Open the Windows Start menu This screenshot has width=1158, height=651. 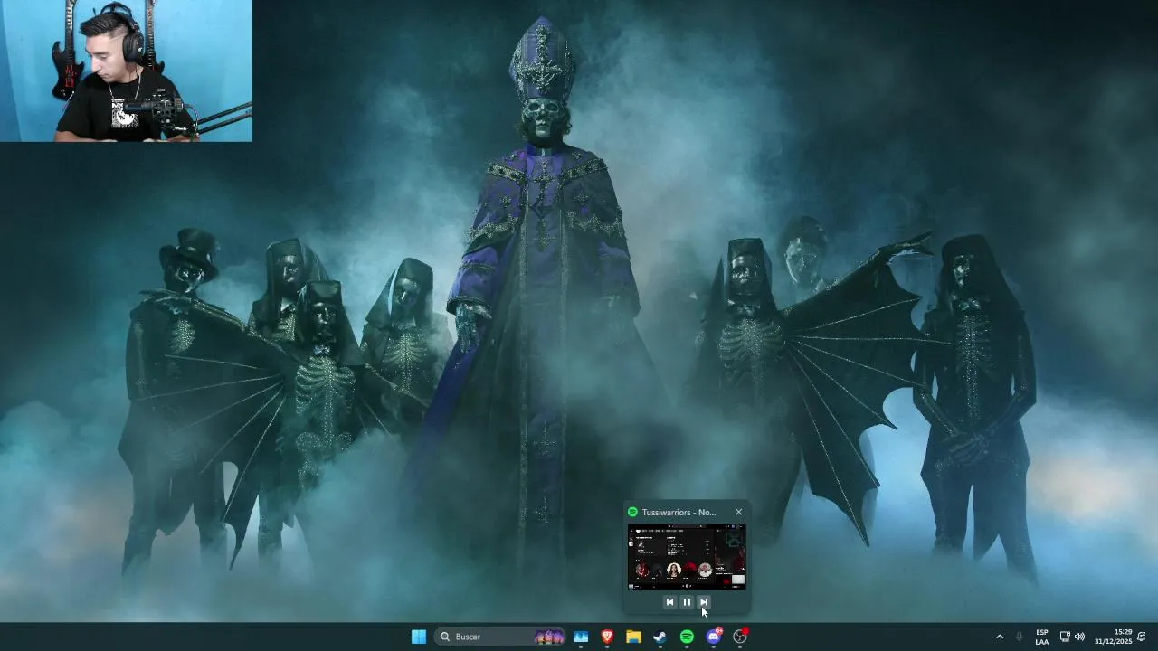point(418,637)
